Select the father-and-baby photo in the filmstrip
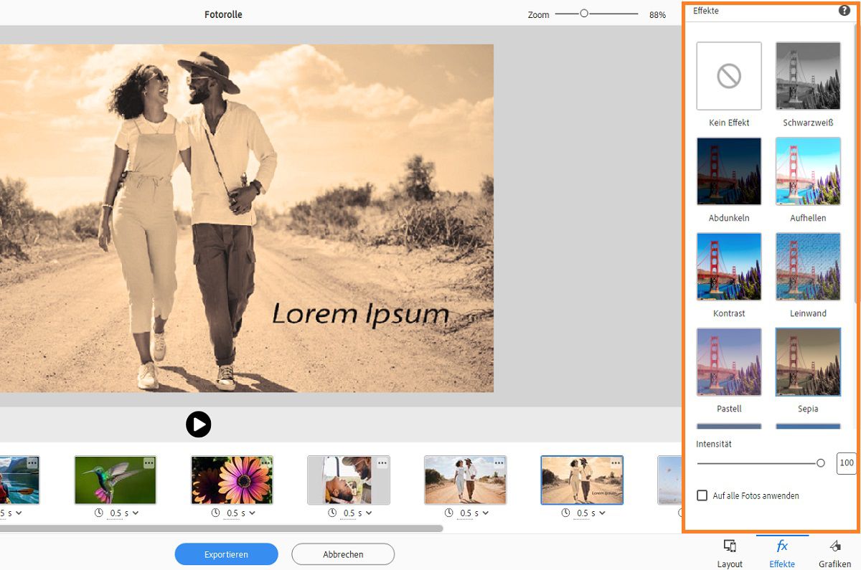The width and height of the screenshot is (861, 570). tap(349, 480)
